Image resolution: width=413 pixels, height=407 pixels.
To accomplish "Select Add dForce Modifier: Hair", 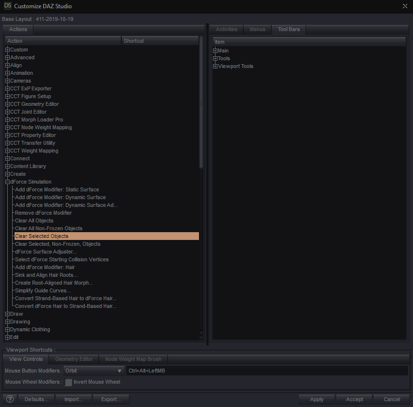I will [45, 267].
